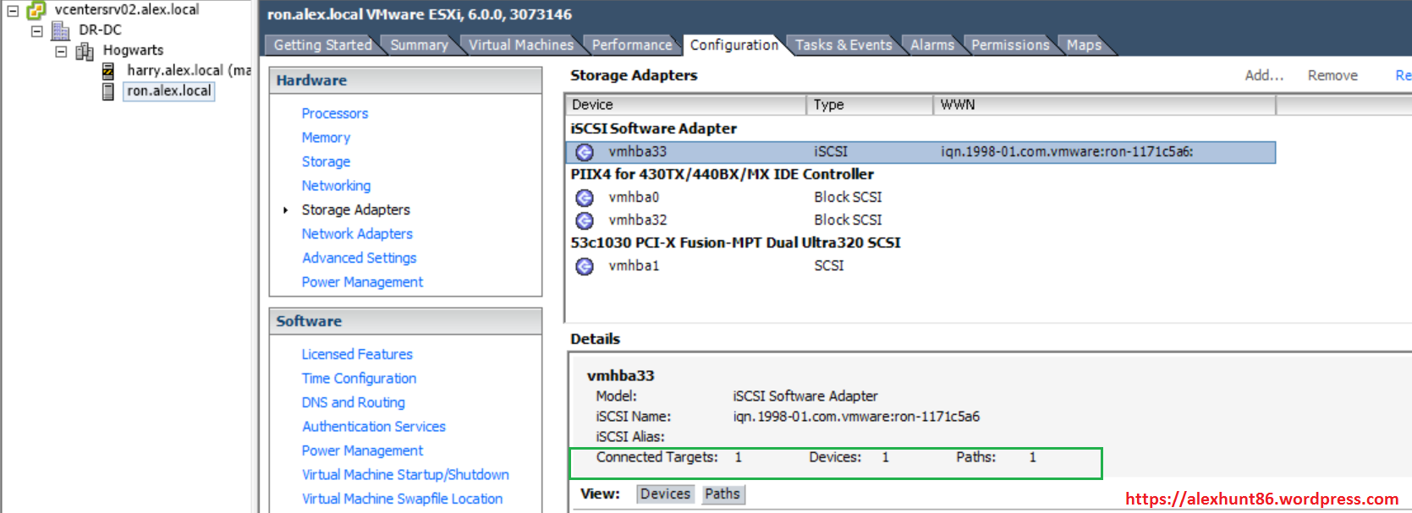Click the vmhba1 adapter icon
Screen dimensions: 1412x513
pos(585,266)
